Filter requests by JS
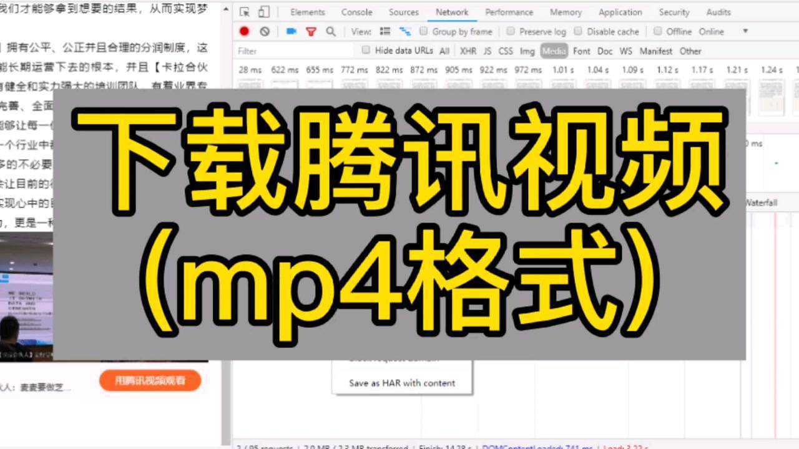 pos(488,51)
